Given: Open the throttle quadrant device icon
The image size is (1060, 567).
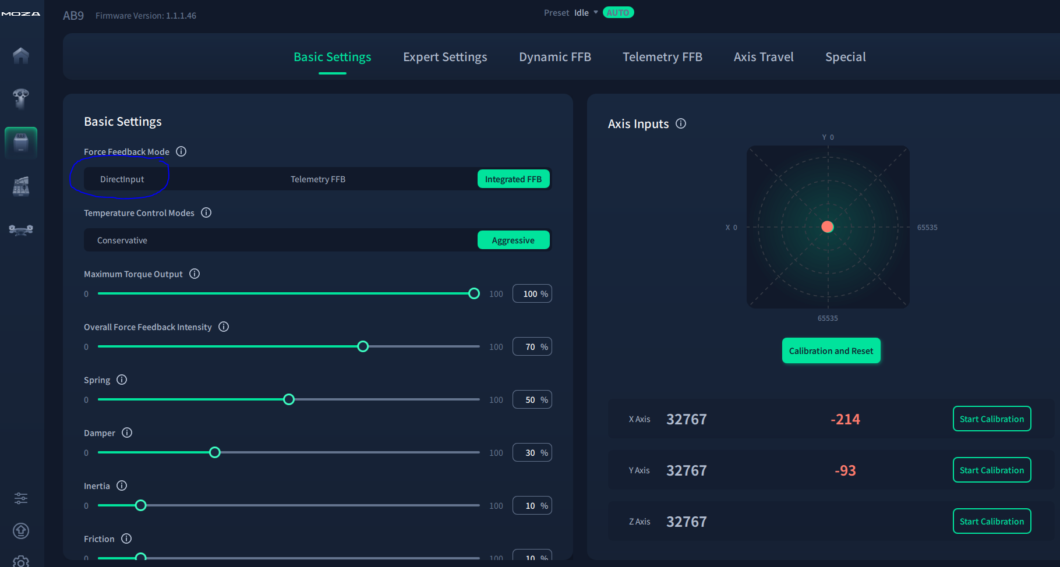Looking at the screenshot, I should [x=21, y=186].
